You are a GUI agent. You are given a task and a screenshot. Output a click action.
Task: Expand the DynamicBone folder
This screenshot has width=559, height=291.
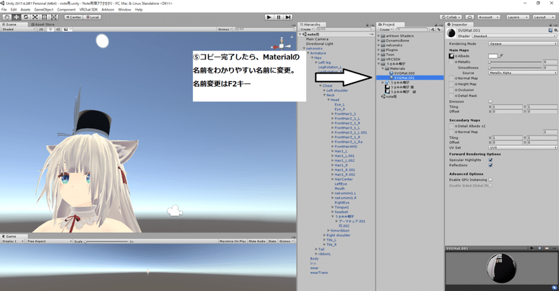379,41
